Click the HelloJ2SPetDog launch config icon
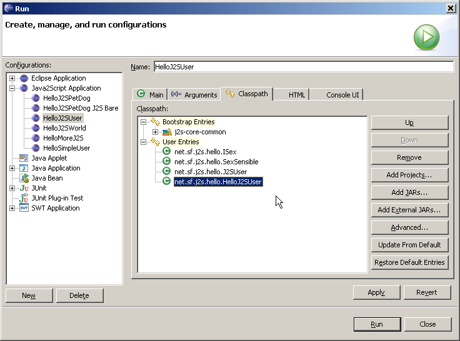Image resolution: width=460 pixels, height=341 pixels. [36, 98]
